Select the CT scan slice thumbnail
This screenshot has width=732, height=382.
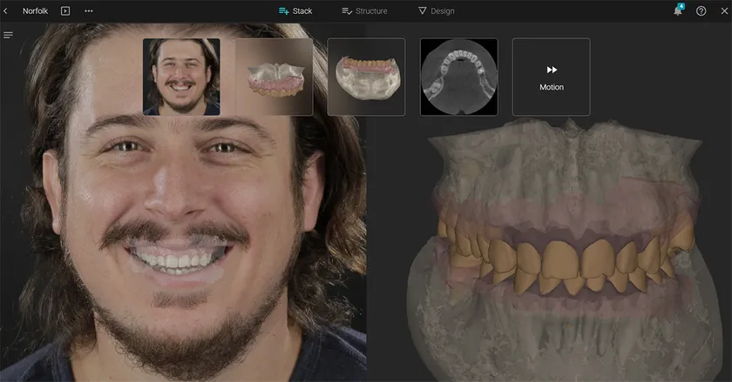click(458, 77)
